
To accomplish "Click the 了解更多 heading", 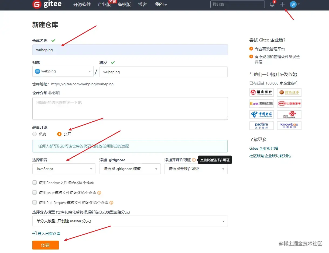I will point(258,139).
